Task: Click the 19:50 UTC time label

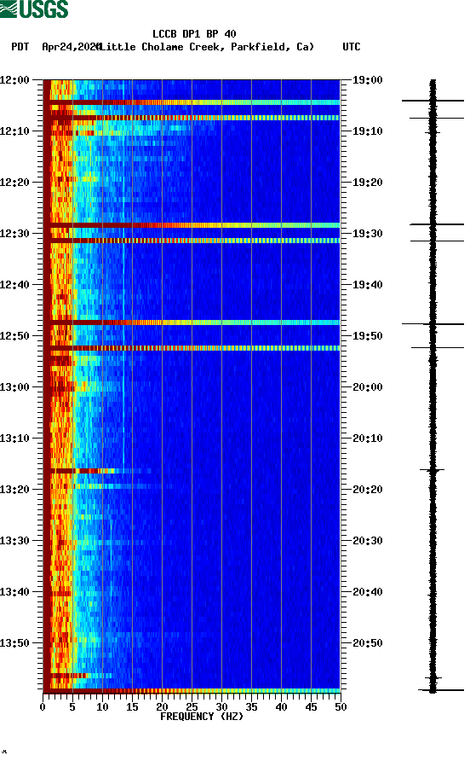Action: 368,336
